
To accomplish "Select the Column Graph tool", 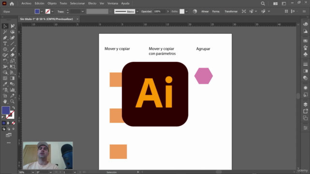I will click(x=13, y=90).
